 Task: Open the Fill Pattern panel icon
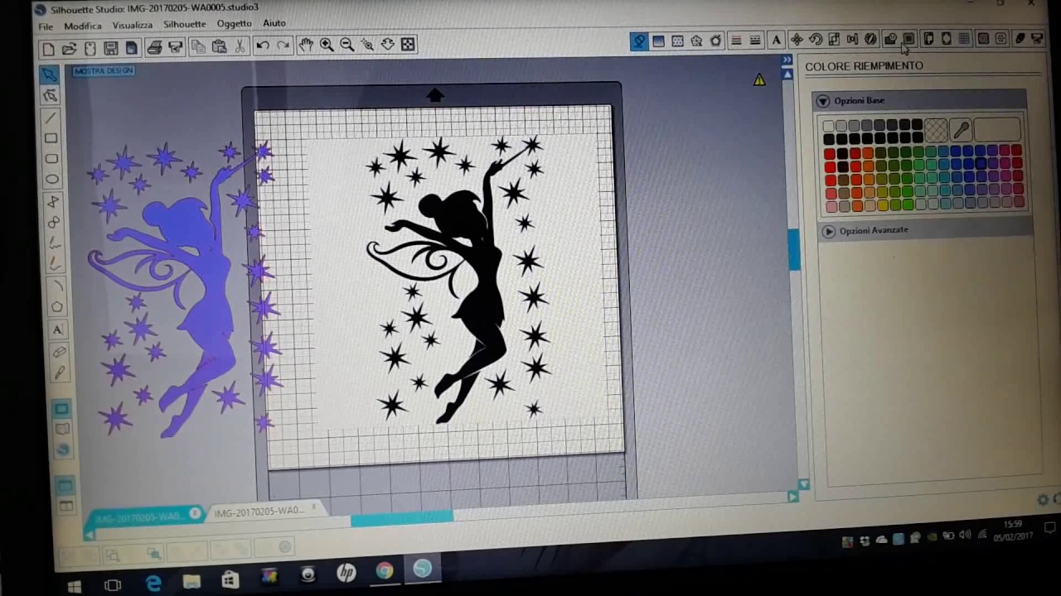coord(677,41)
